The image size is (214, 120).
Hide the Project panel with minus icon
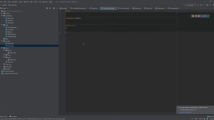[57, 8]
